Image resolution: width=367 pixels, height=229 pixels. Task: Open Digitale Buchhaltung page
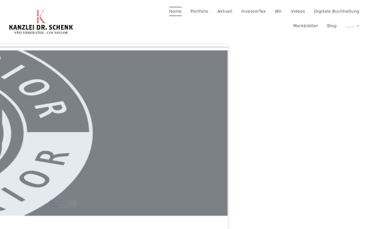[336, 12]
